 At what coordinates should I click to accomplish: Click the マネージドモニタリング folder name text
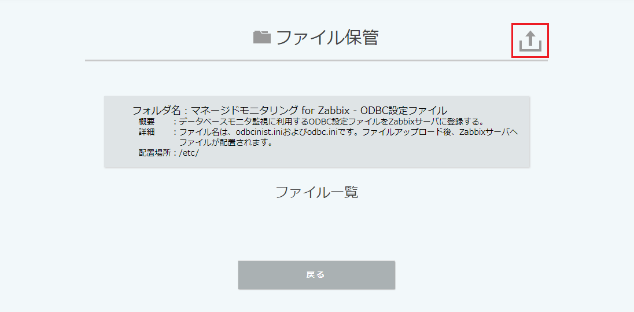(245, 110)
